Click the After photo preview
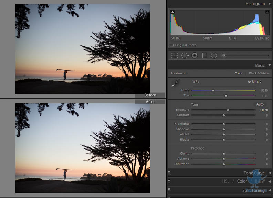The image size is (273, 198). [83, 148]
